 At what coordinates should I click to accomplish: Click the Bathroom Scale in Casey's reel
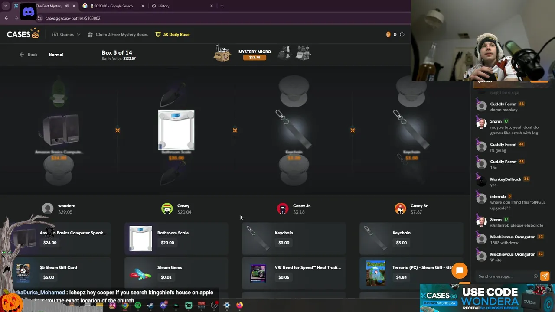[x=176, y=130]
